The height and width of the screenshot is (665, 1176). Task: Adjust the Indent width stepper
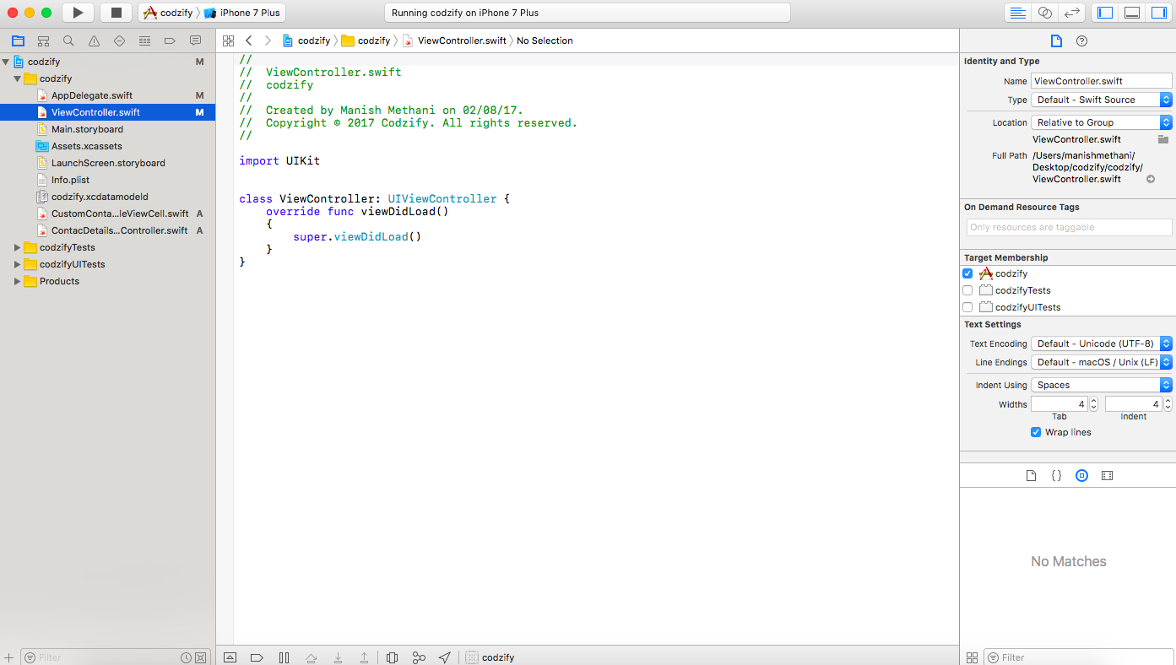(x=1168, y=404)
